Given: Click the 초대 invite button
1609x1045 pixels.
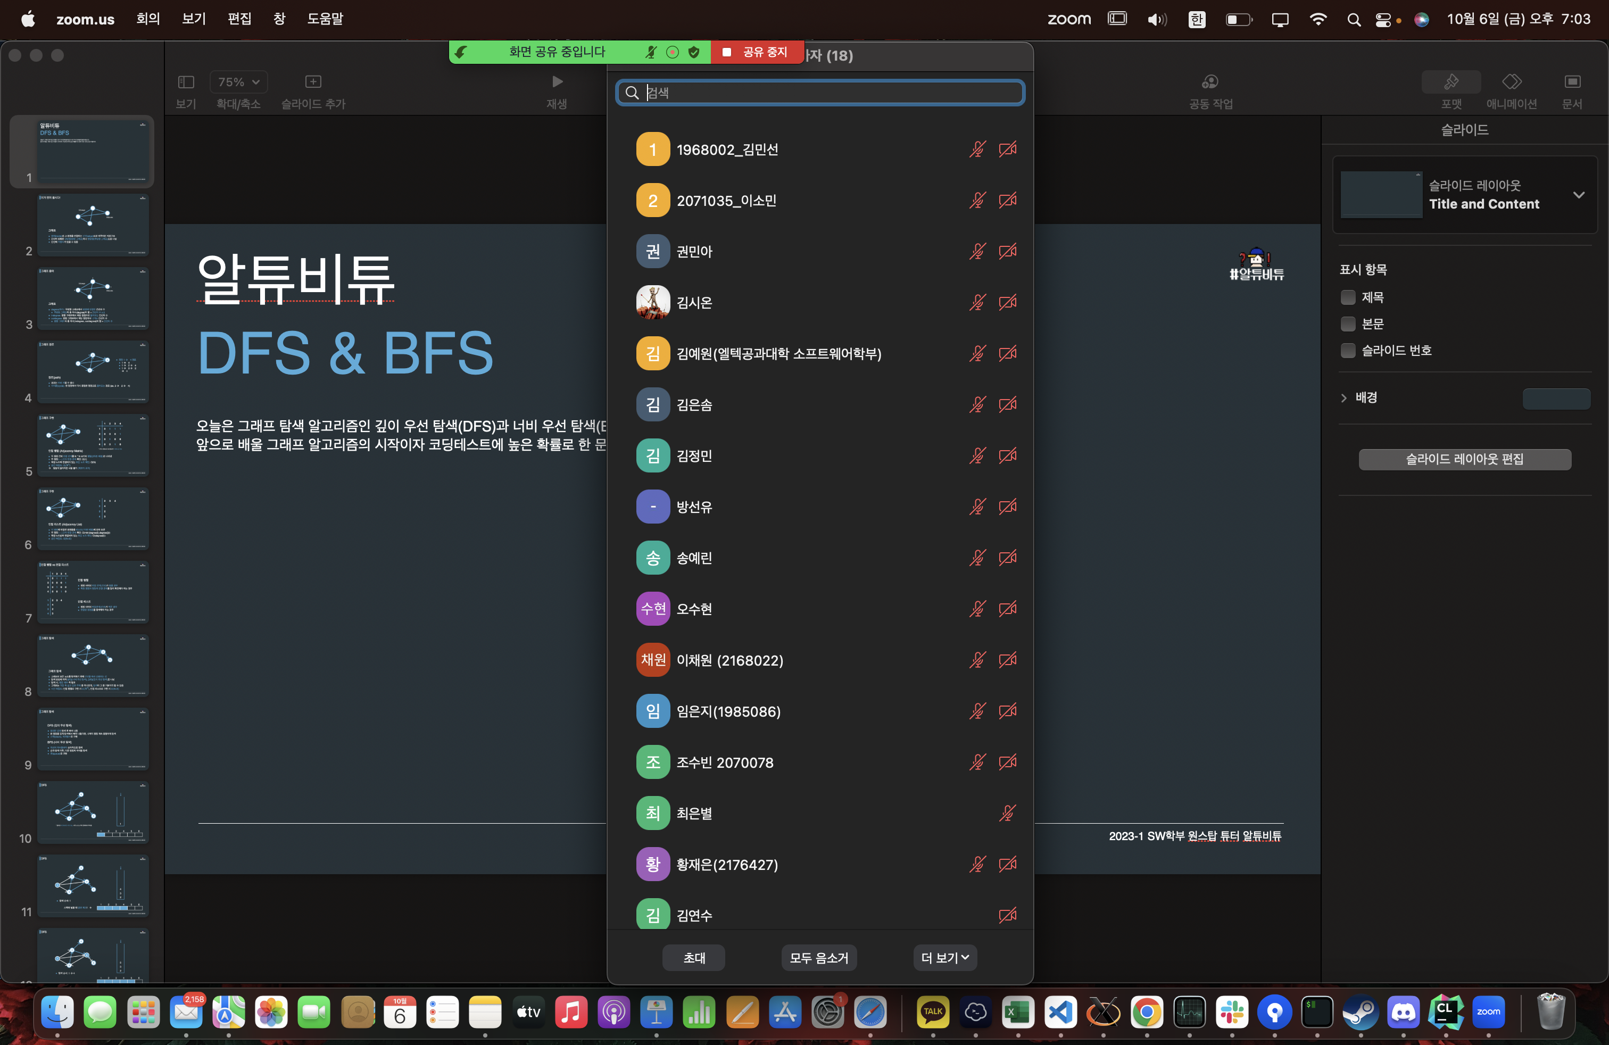Looking at the screenshot, I should pos(694,958).
